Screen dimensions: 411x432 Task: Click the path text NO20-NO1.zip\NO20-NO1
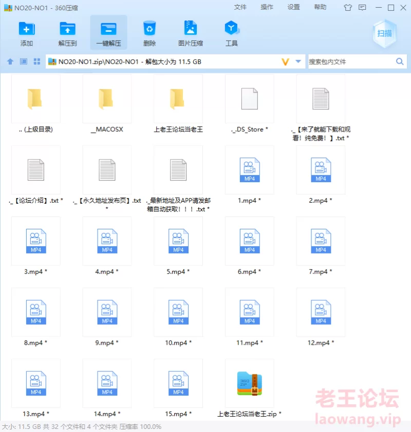tap(98, 62)
